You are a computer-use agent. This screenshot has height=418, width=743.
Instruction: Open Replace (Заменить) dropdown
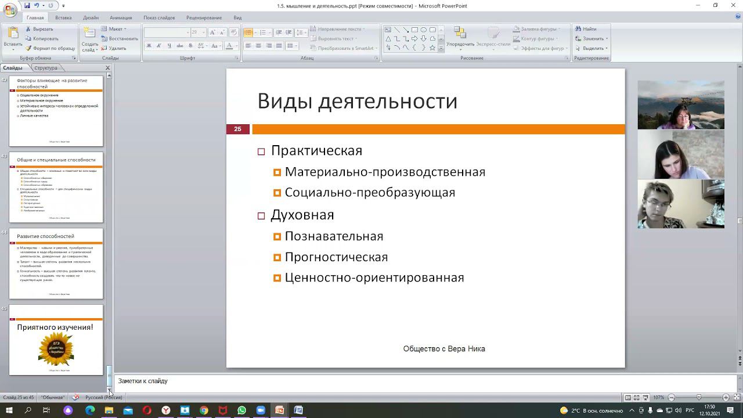click(x=591, y=39)
